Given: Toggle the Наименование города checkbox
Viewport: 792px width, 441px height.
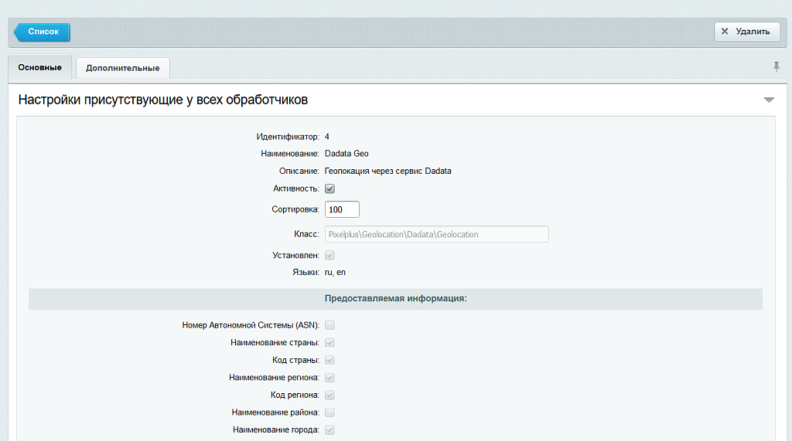Looking at the screenshot, I should (x=329, y=430).
